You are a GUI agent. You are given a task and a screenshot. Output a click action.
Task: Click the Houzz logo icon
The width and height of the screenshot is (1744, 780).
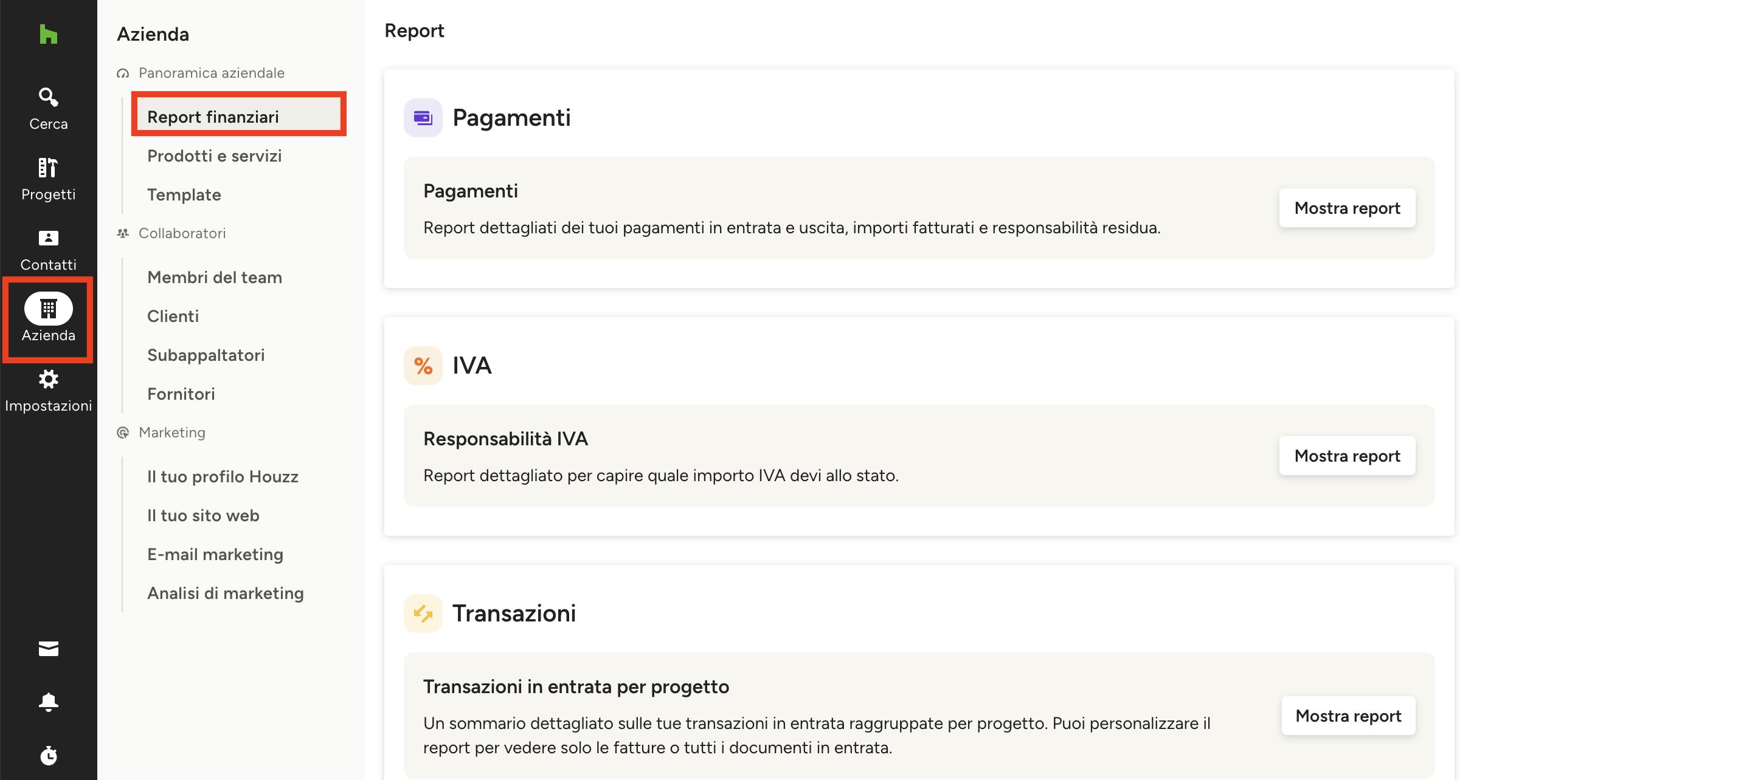point(48,34)
